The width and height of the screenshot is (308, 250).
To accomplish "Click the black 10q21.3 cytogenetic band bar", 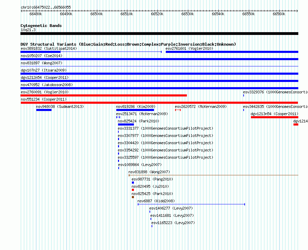I will click(x=159, y=34).
